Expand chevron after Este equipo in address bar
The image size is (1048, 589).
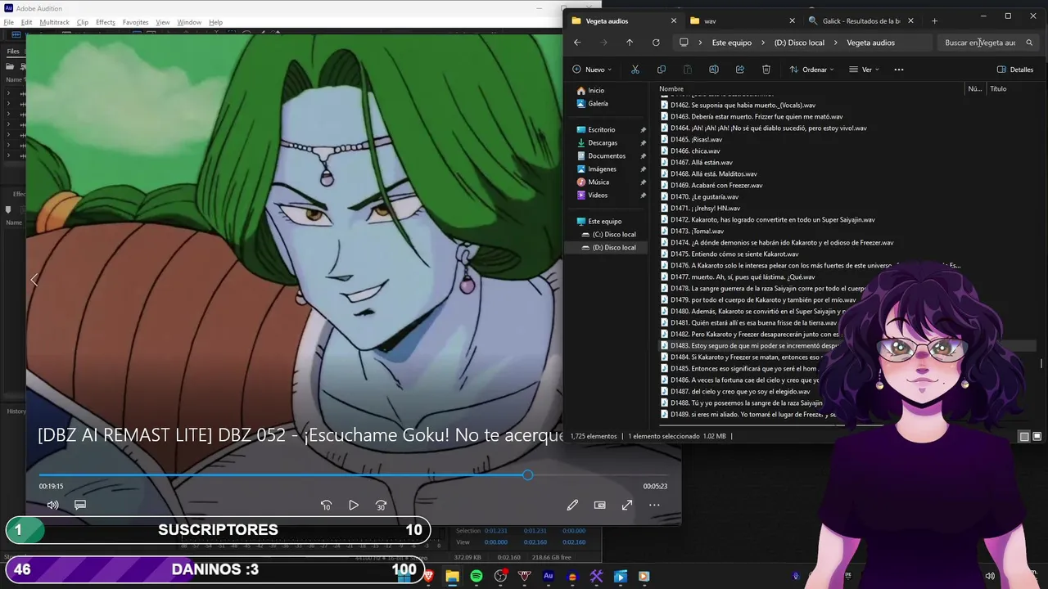coord(763,43)
